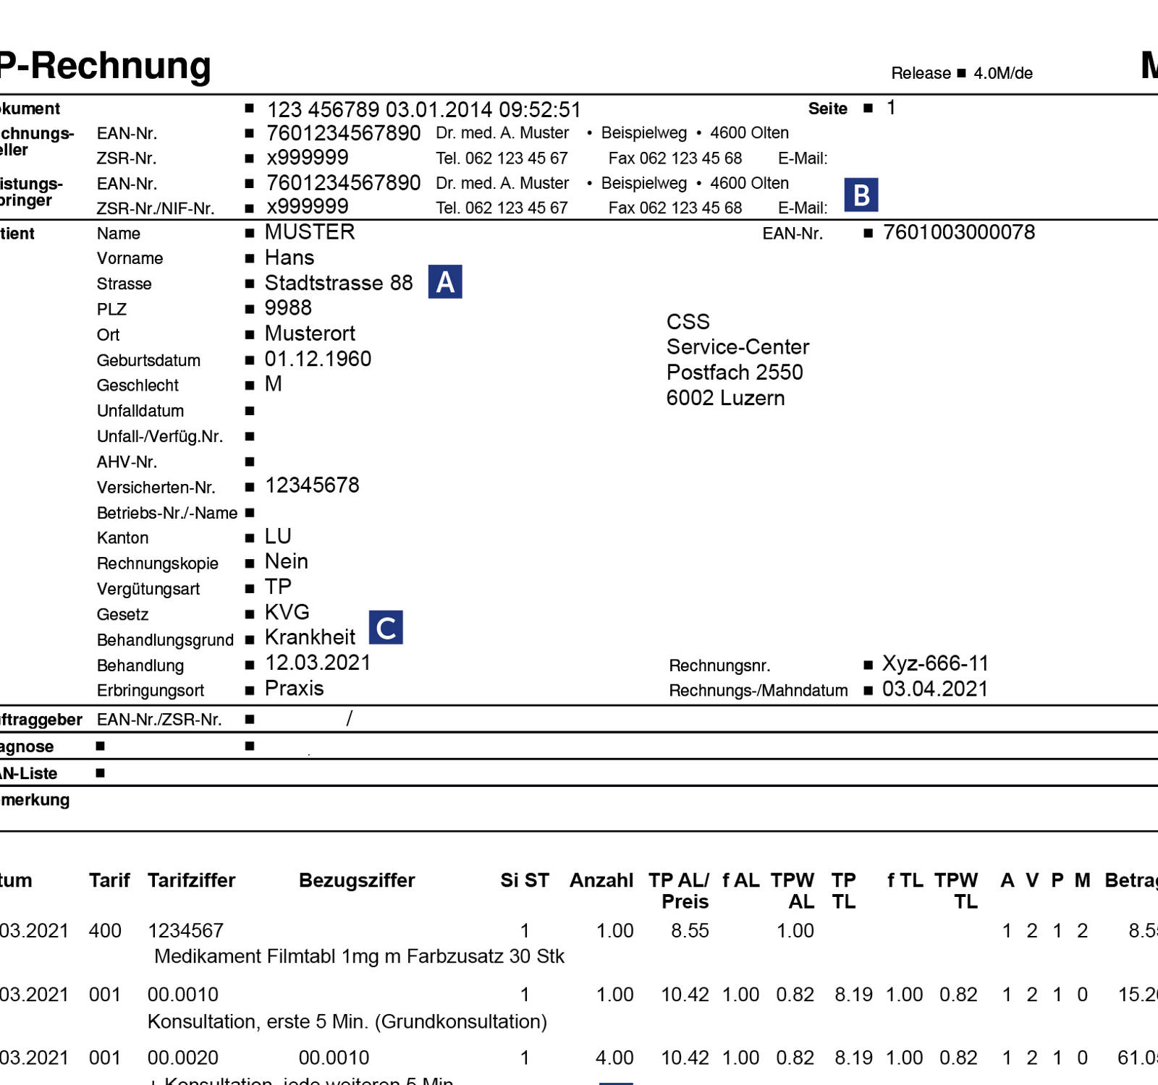Select the Geschlecht value "M"

pyautogui.click(x=273, y=384)
